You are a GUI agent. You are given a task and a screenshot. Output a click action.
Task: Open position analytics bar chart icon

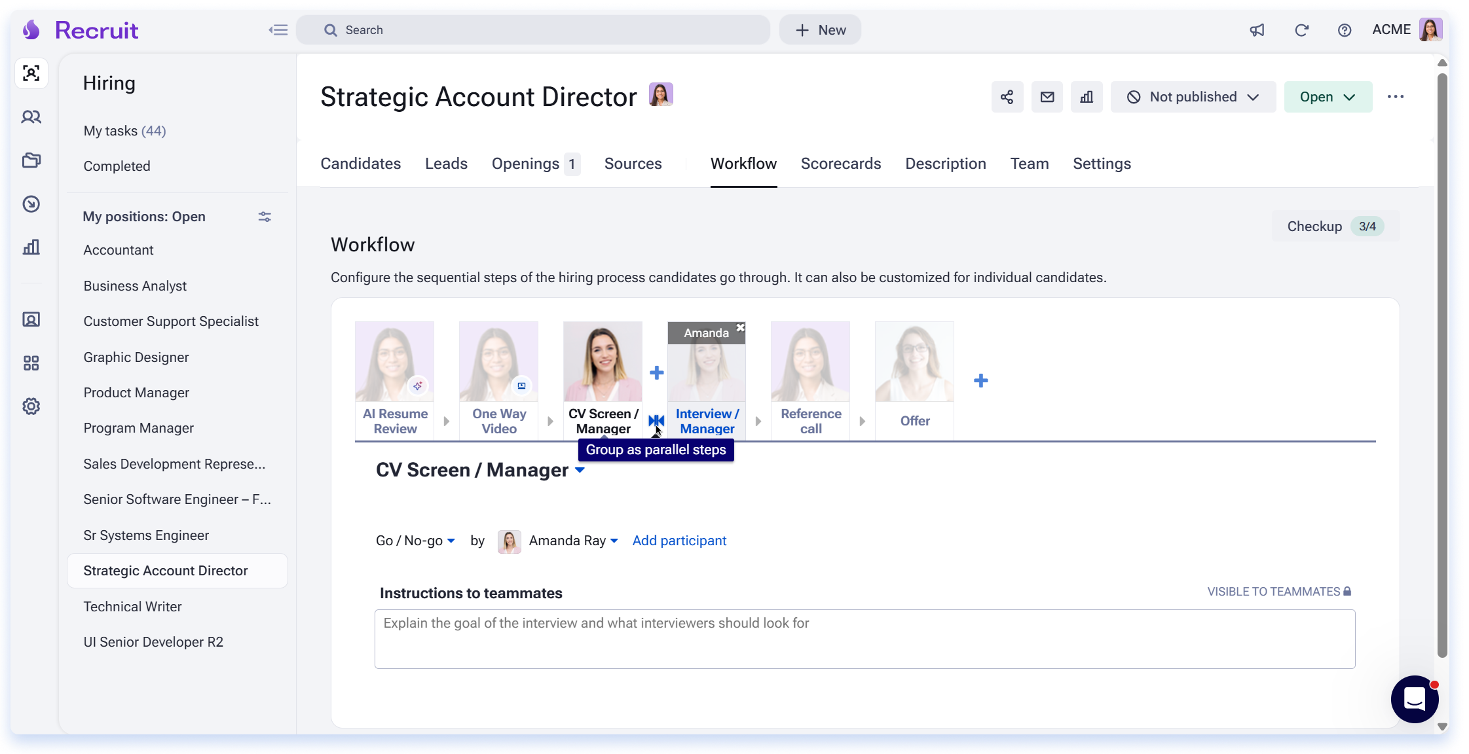click(1087, 97)
